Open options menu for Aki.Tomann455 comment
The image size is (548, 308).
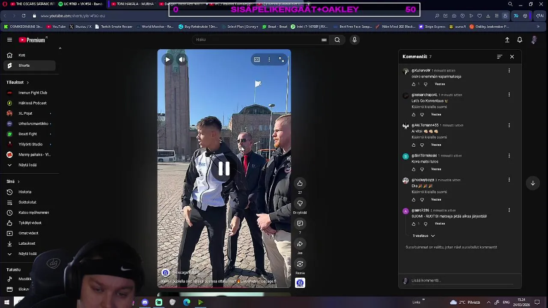click(x=509, y=125)
